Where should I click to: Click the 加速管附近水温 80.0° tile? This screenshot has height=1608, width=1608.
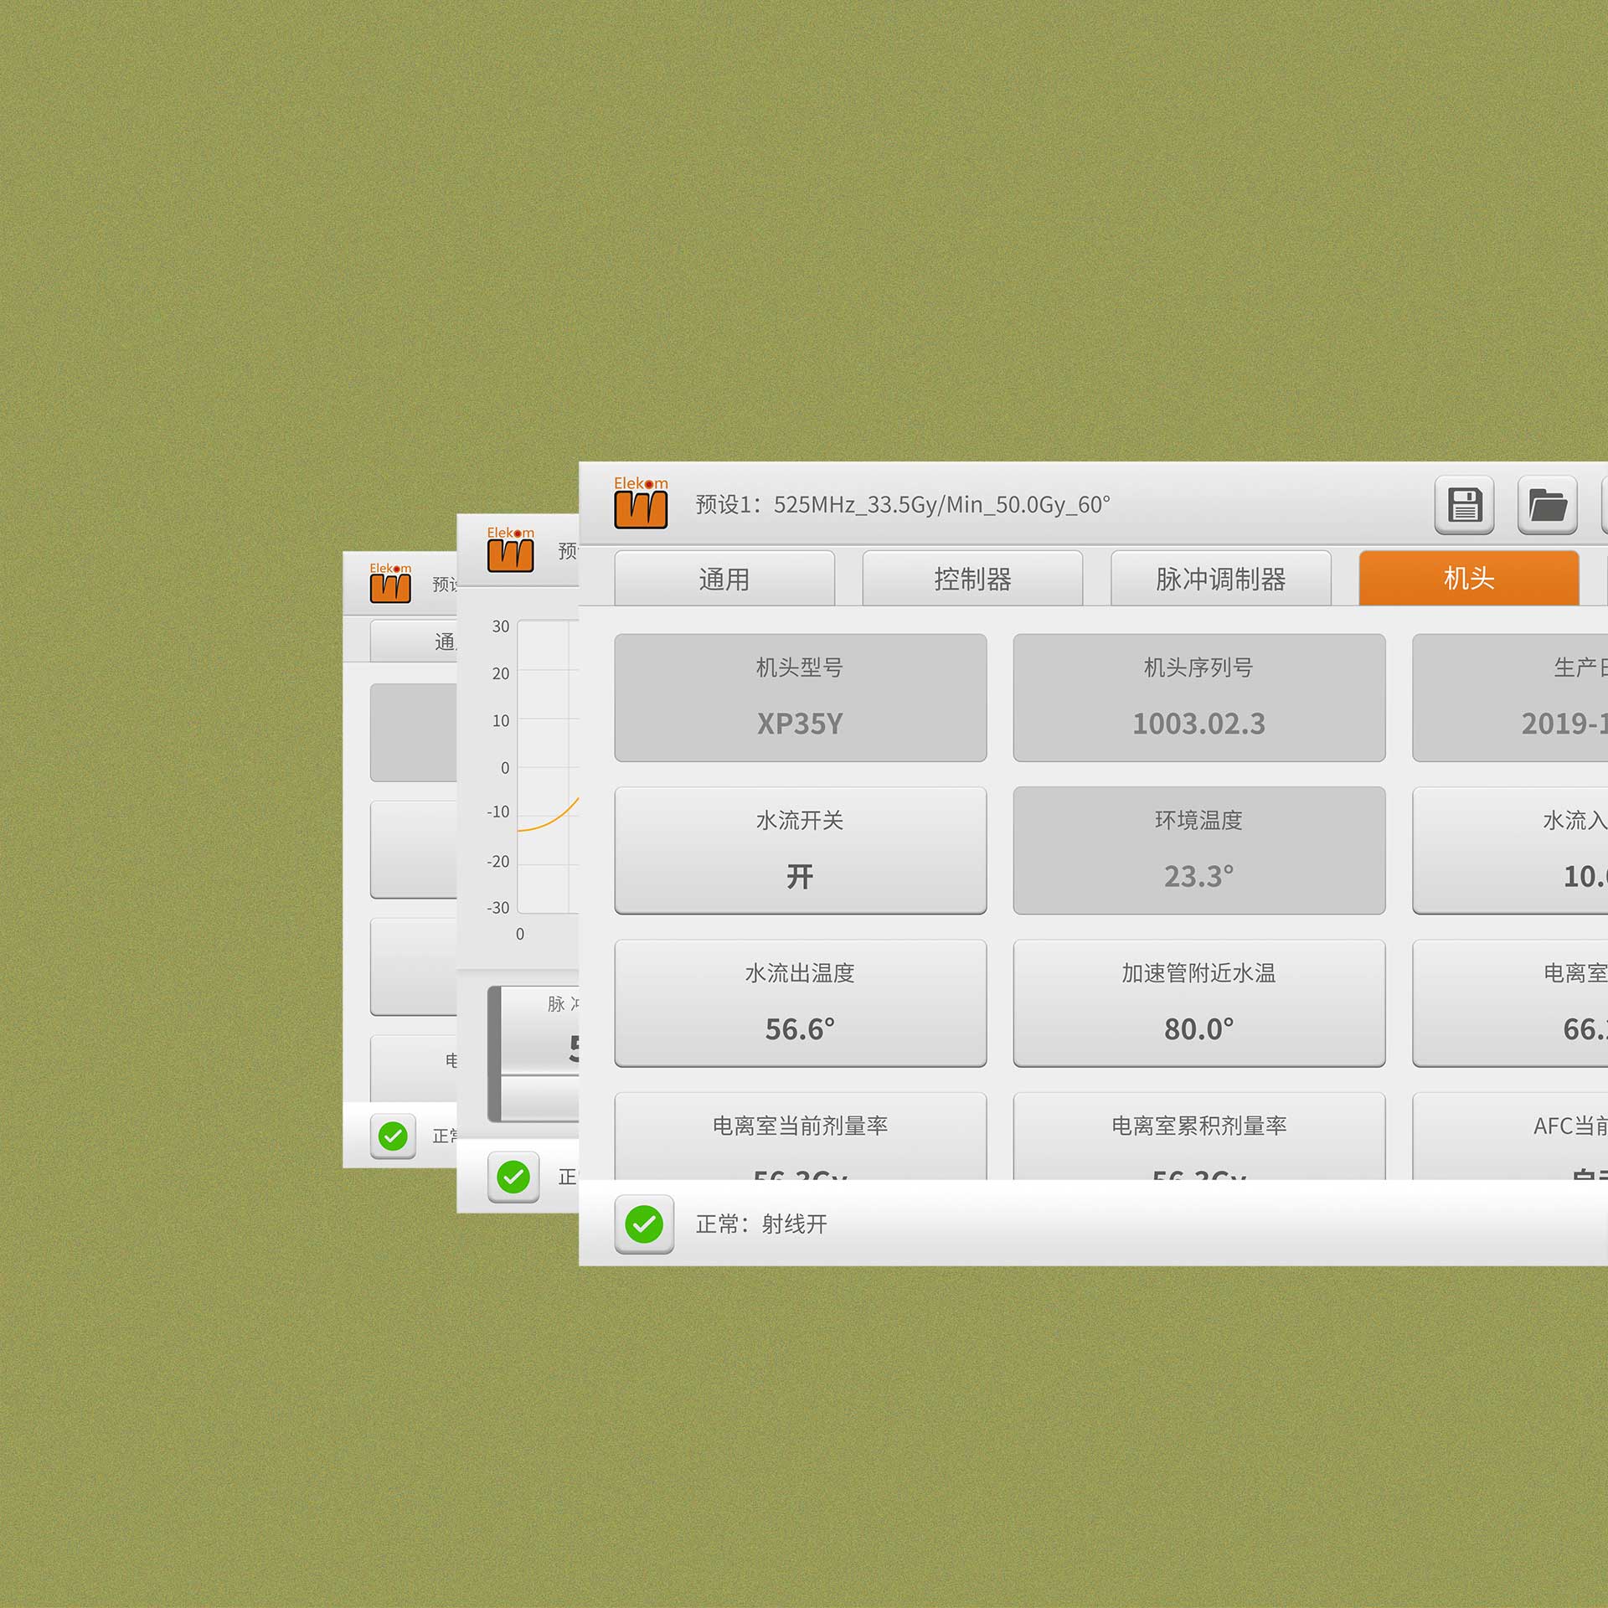click(x=1198, y=1002)
